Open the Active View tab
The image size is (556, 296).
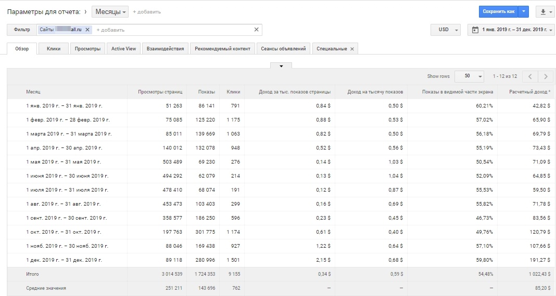(x=123, y=49)
